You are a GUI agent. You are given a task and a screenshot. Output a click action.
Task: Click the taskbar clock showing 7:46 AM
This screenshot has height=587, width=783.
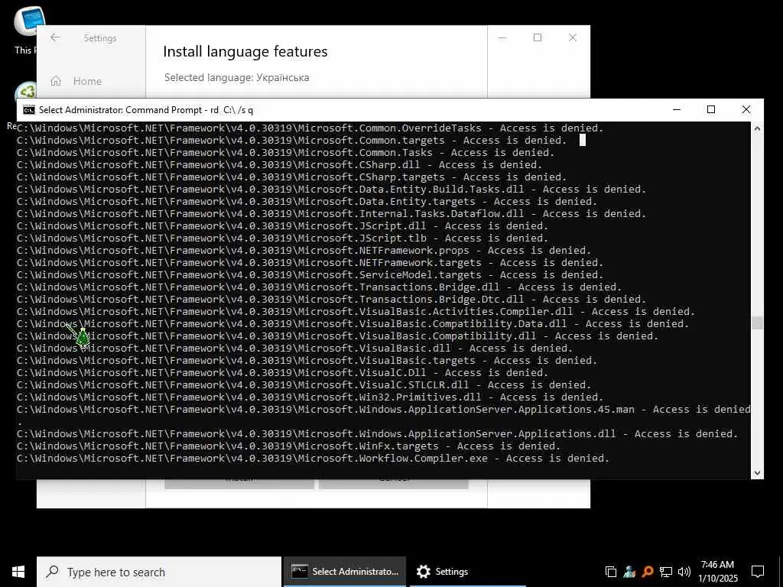(x=717, y=572)
